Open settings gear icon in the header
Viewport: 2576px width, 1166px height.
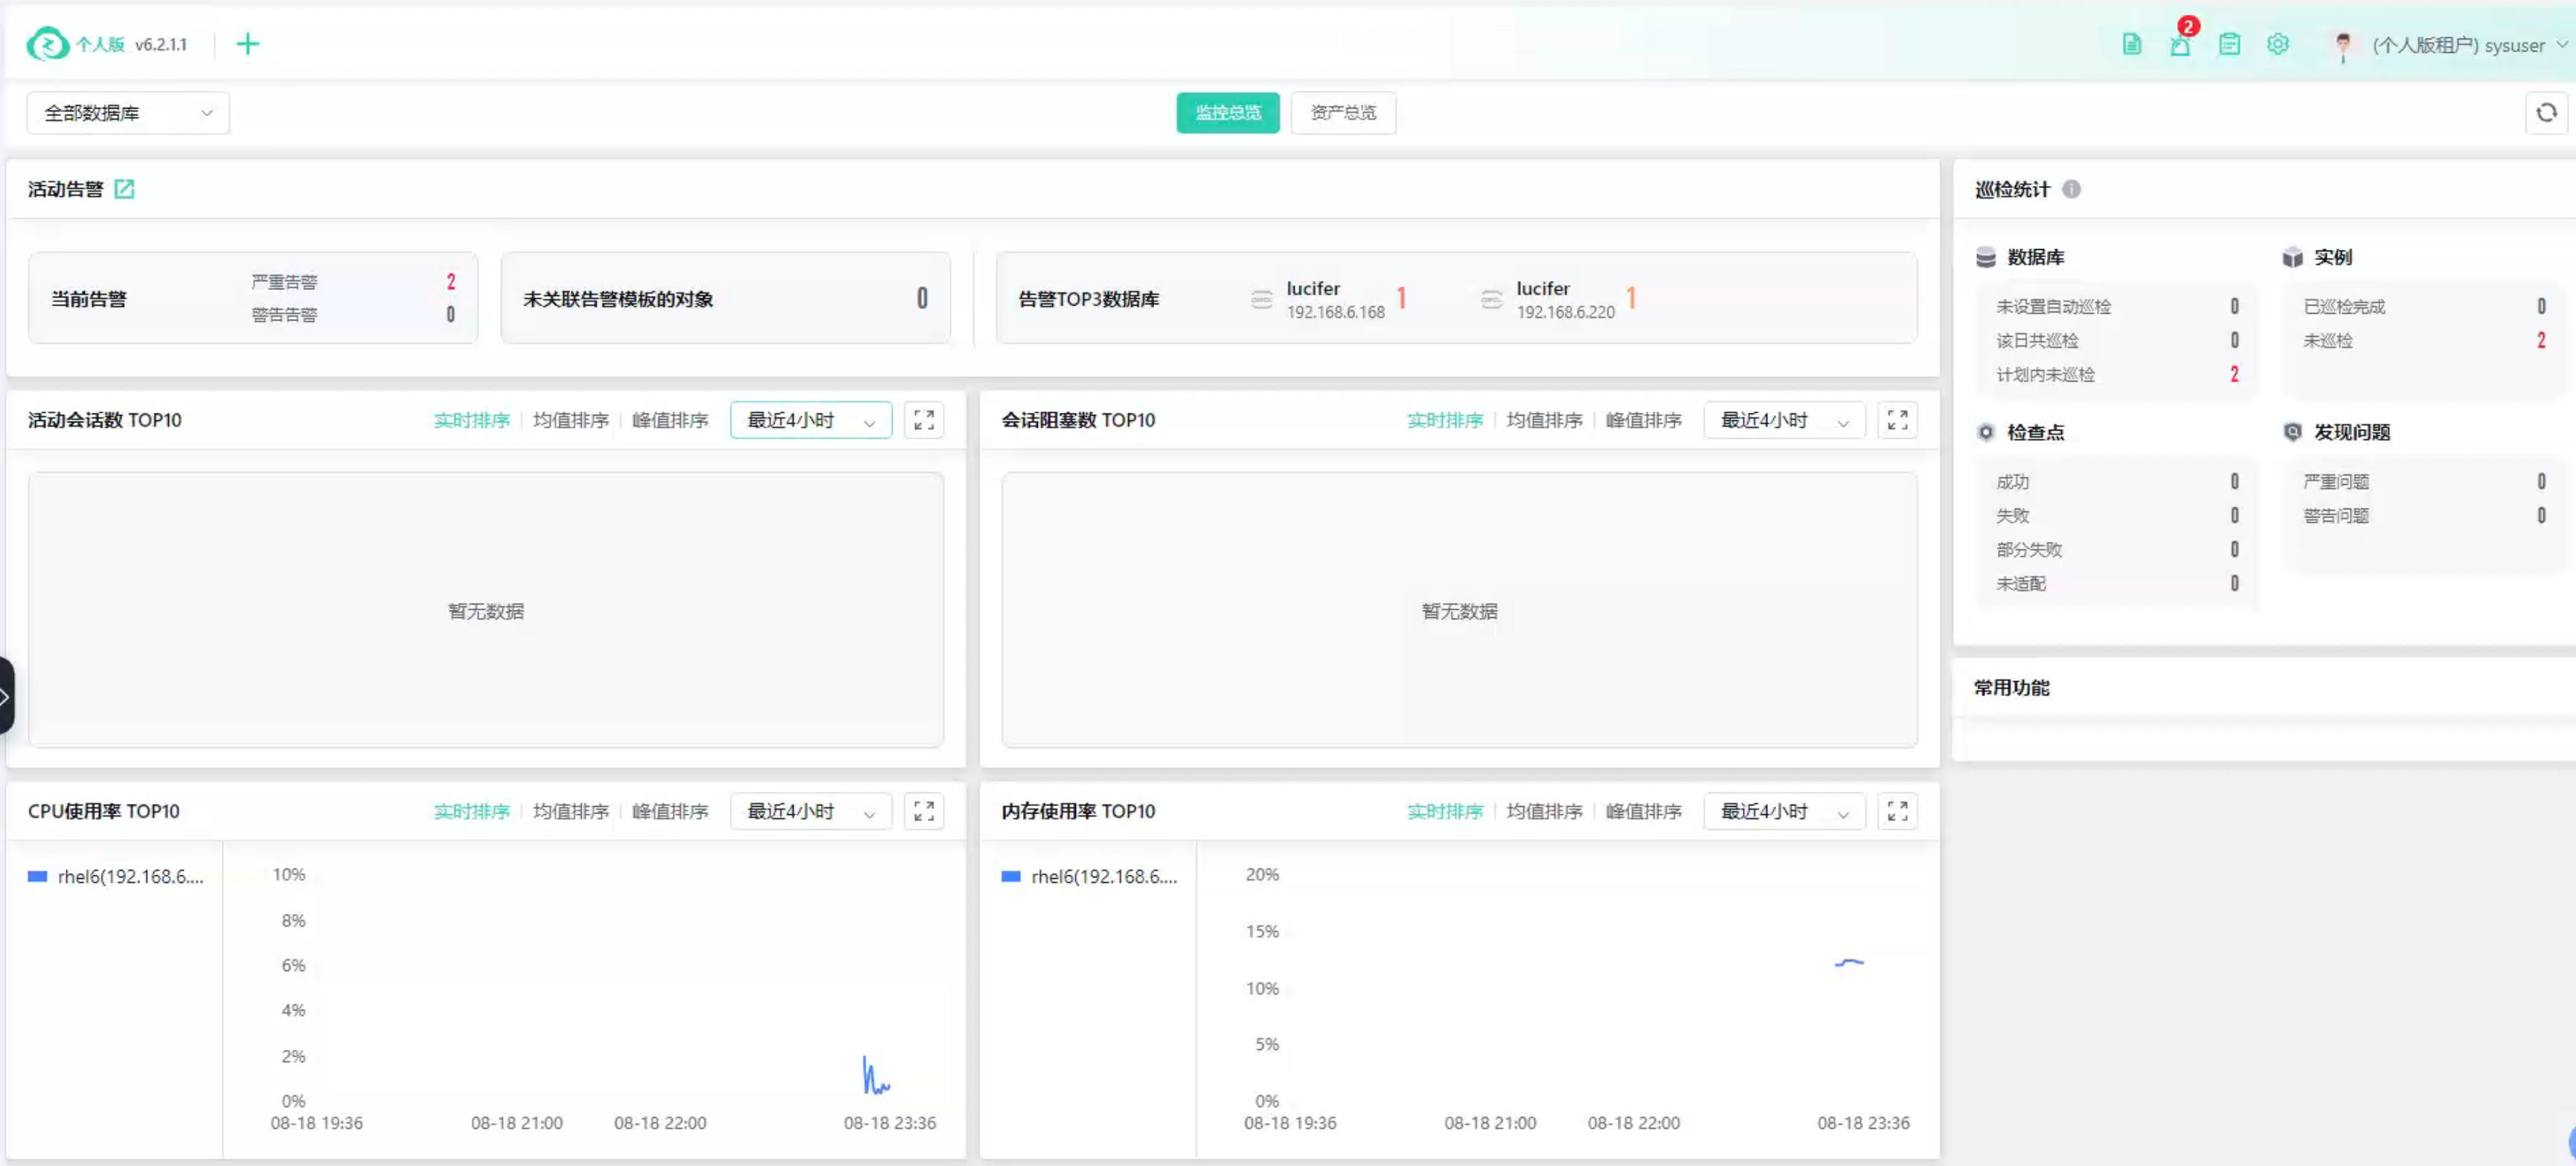tap(2278, 44)
